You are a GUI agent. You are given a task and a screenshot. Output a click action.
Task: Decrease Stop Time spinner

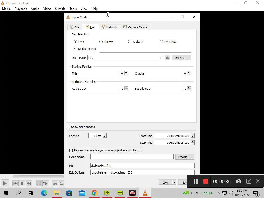click(192, 143)
